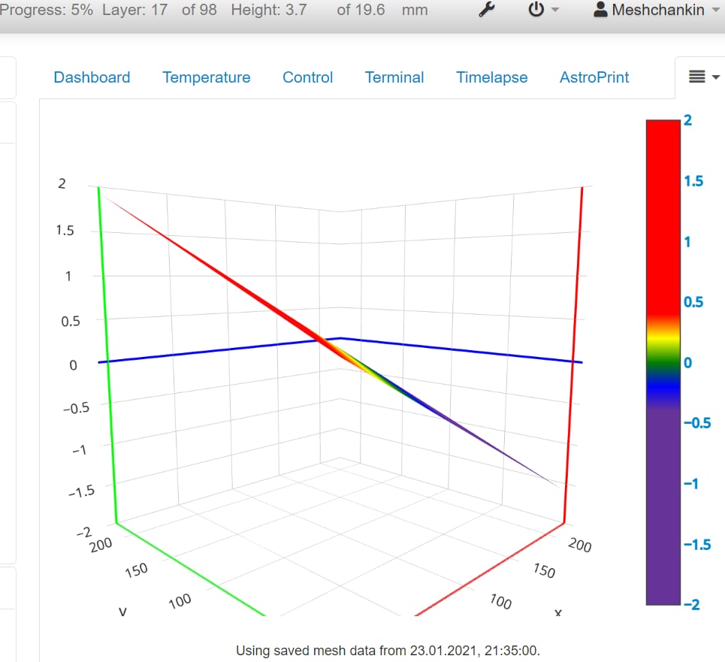Screen dimensions: 725x662
Task: Click the saved mesh data timestamp text
Action: click(388, 651)
